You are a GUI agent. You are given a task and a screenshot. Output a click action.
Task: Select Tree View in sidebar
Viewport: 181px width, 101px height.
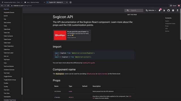point(7,93)
